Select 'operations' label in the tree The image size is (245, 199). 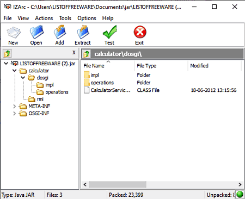pyautogui.click(x=57, y=92)
